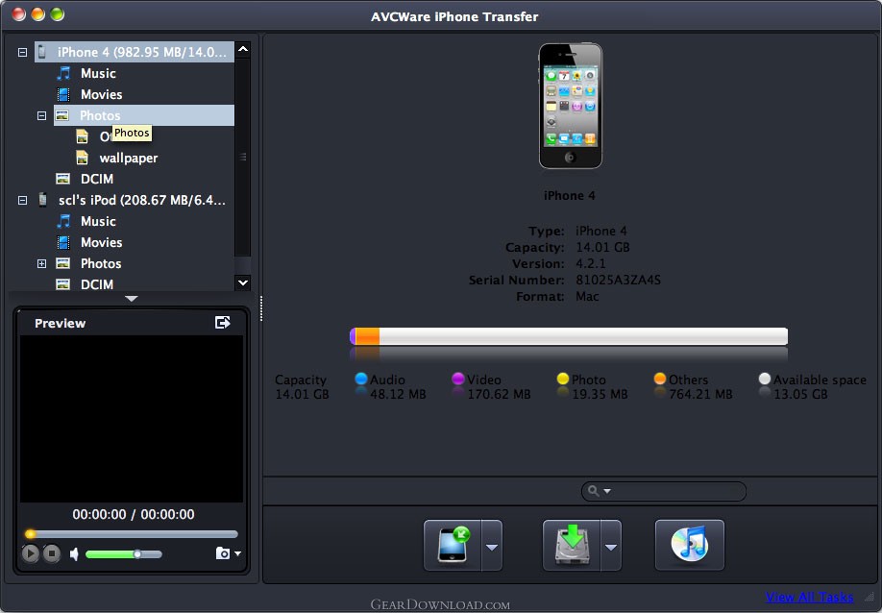
Task: Click the panel splitter handle dots
Action: [x=261, y=308]
